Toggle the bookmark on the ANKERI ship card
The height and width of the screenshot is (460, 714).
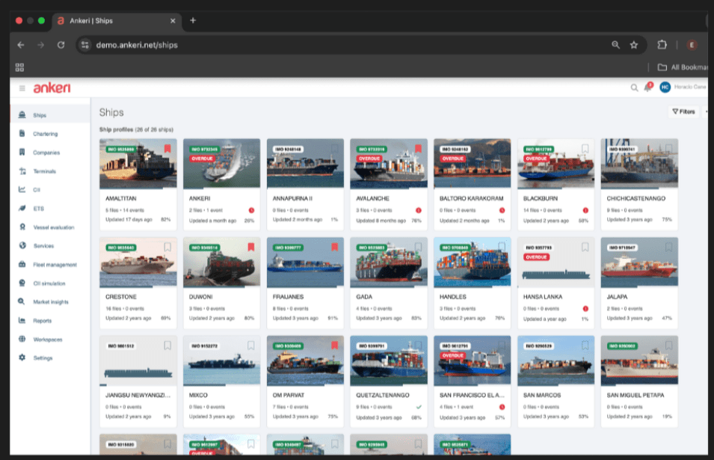coord(252,147)
